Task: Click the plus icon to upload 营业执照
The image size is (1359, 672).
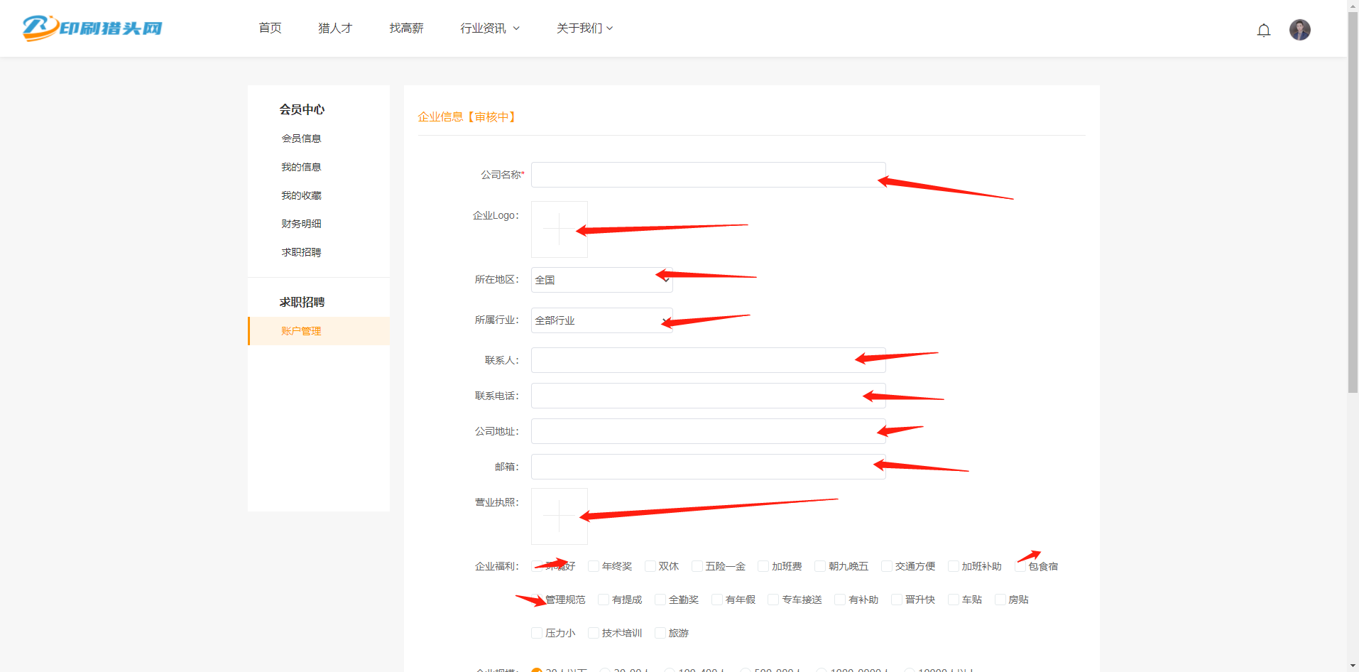Action: 559,516
